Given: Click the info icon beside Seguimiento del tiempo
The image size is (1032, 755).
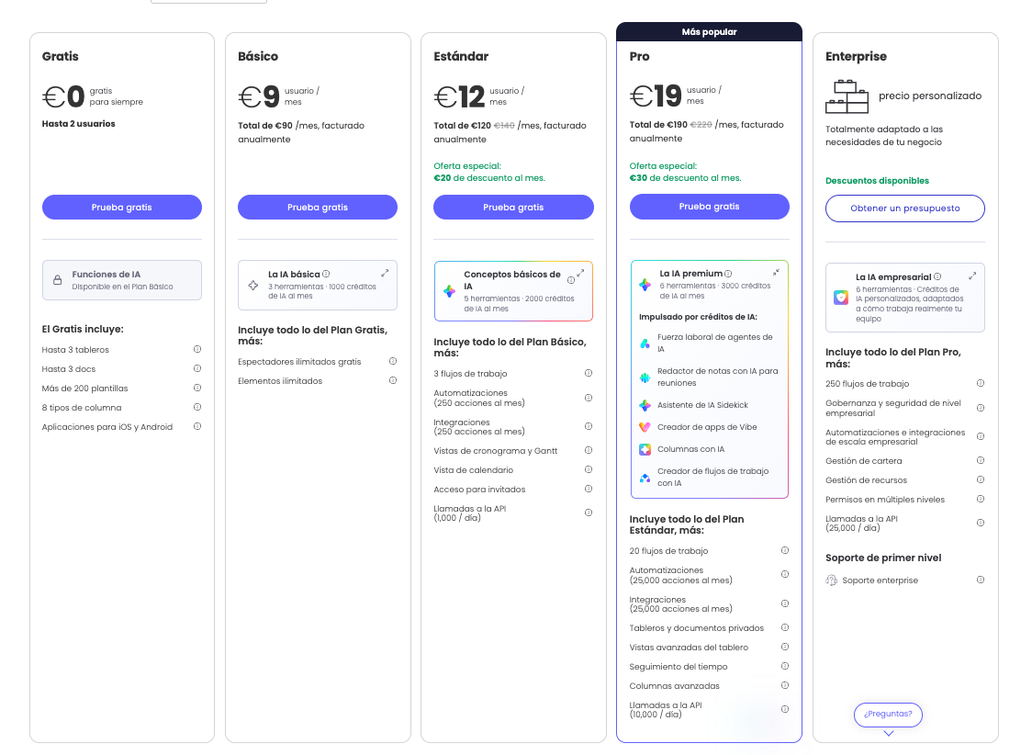Looking at the screenshot, I should (x=785, y=667).
